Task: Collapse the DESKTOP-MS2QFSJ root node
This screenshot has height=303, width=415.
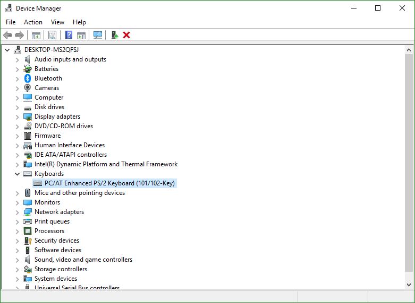Action: pos(7,50)
